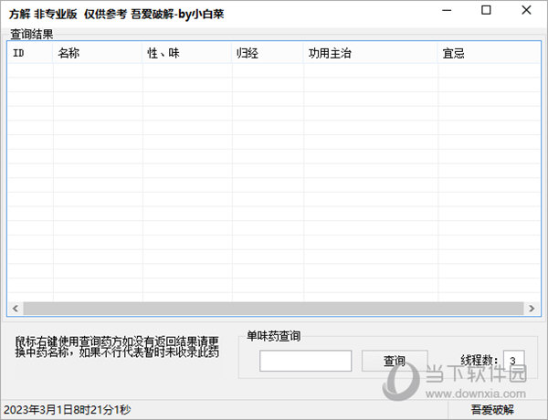Click the 吾爱破解 status bar label
The image size is (548, 420).
pyautogui.click(x=492, y=410)
